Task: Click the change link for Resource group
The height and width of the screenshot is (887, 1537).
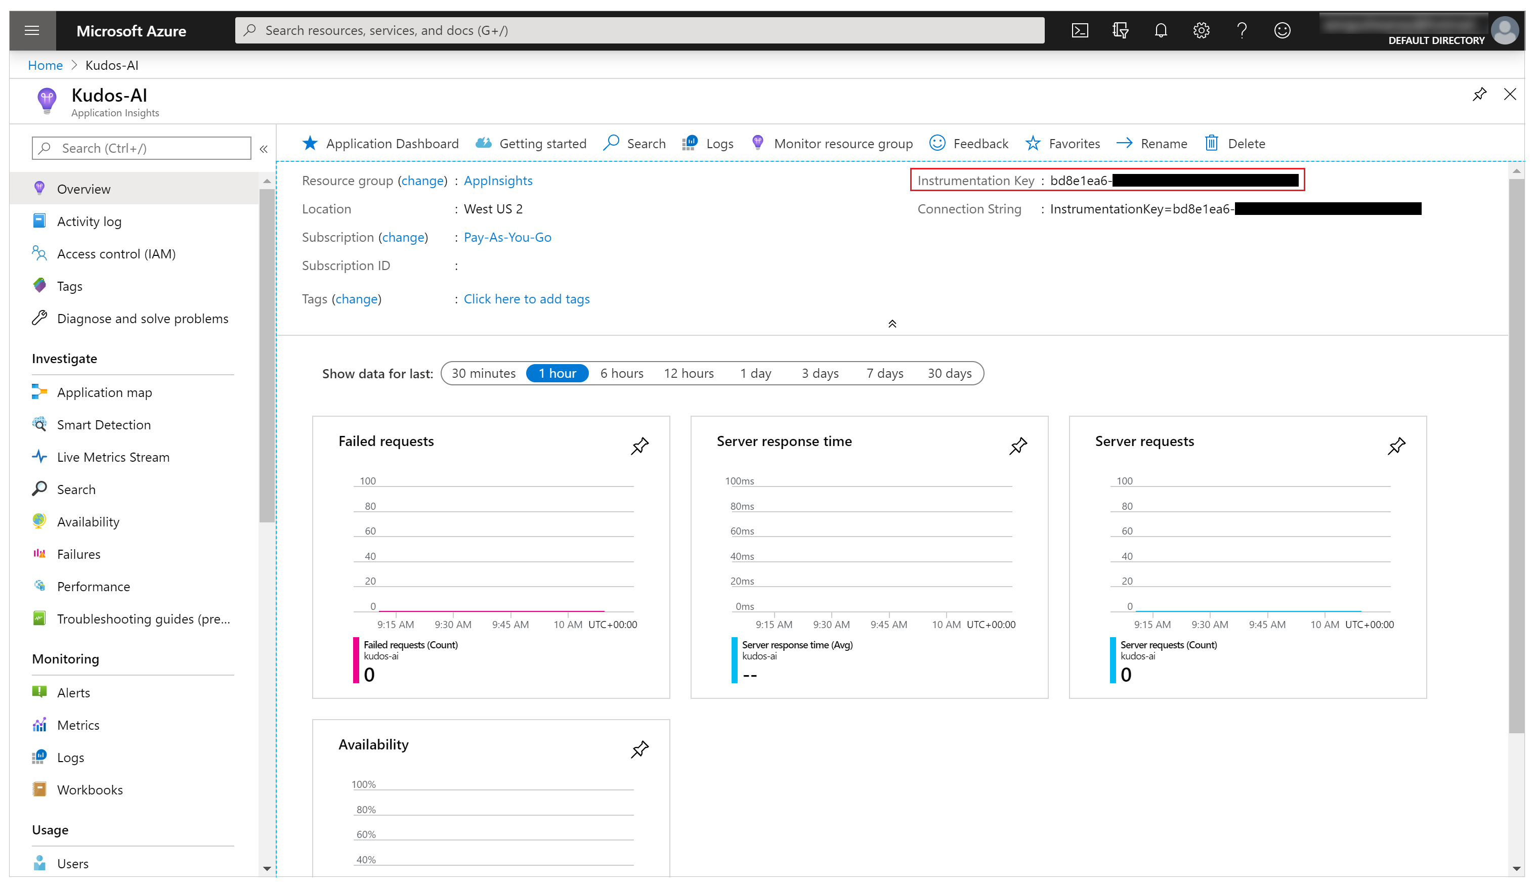Action: (x=420, y=181)
